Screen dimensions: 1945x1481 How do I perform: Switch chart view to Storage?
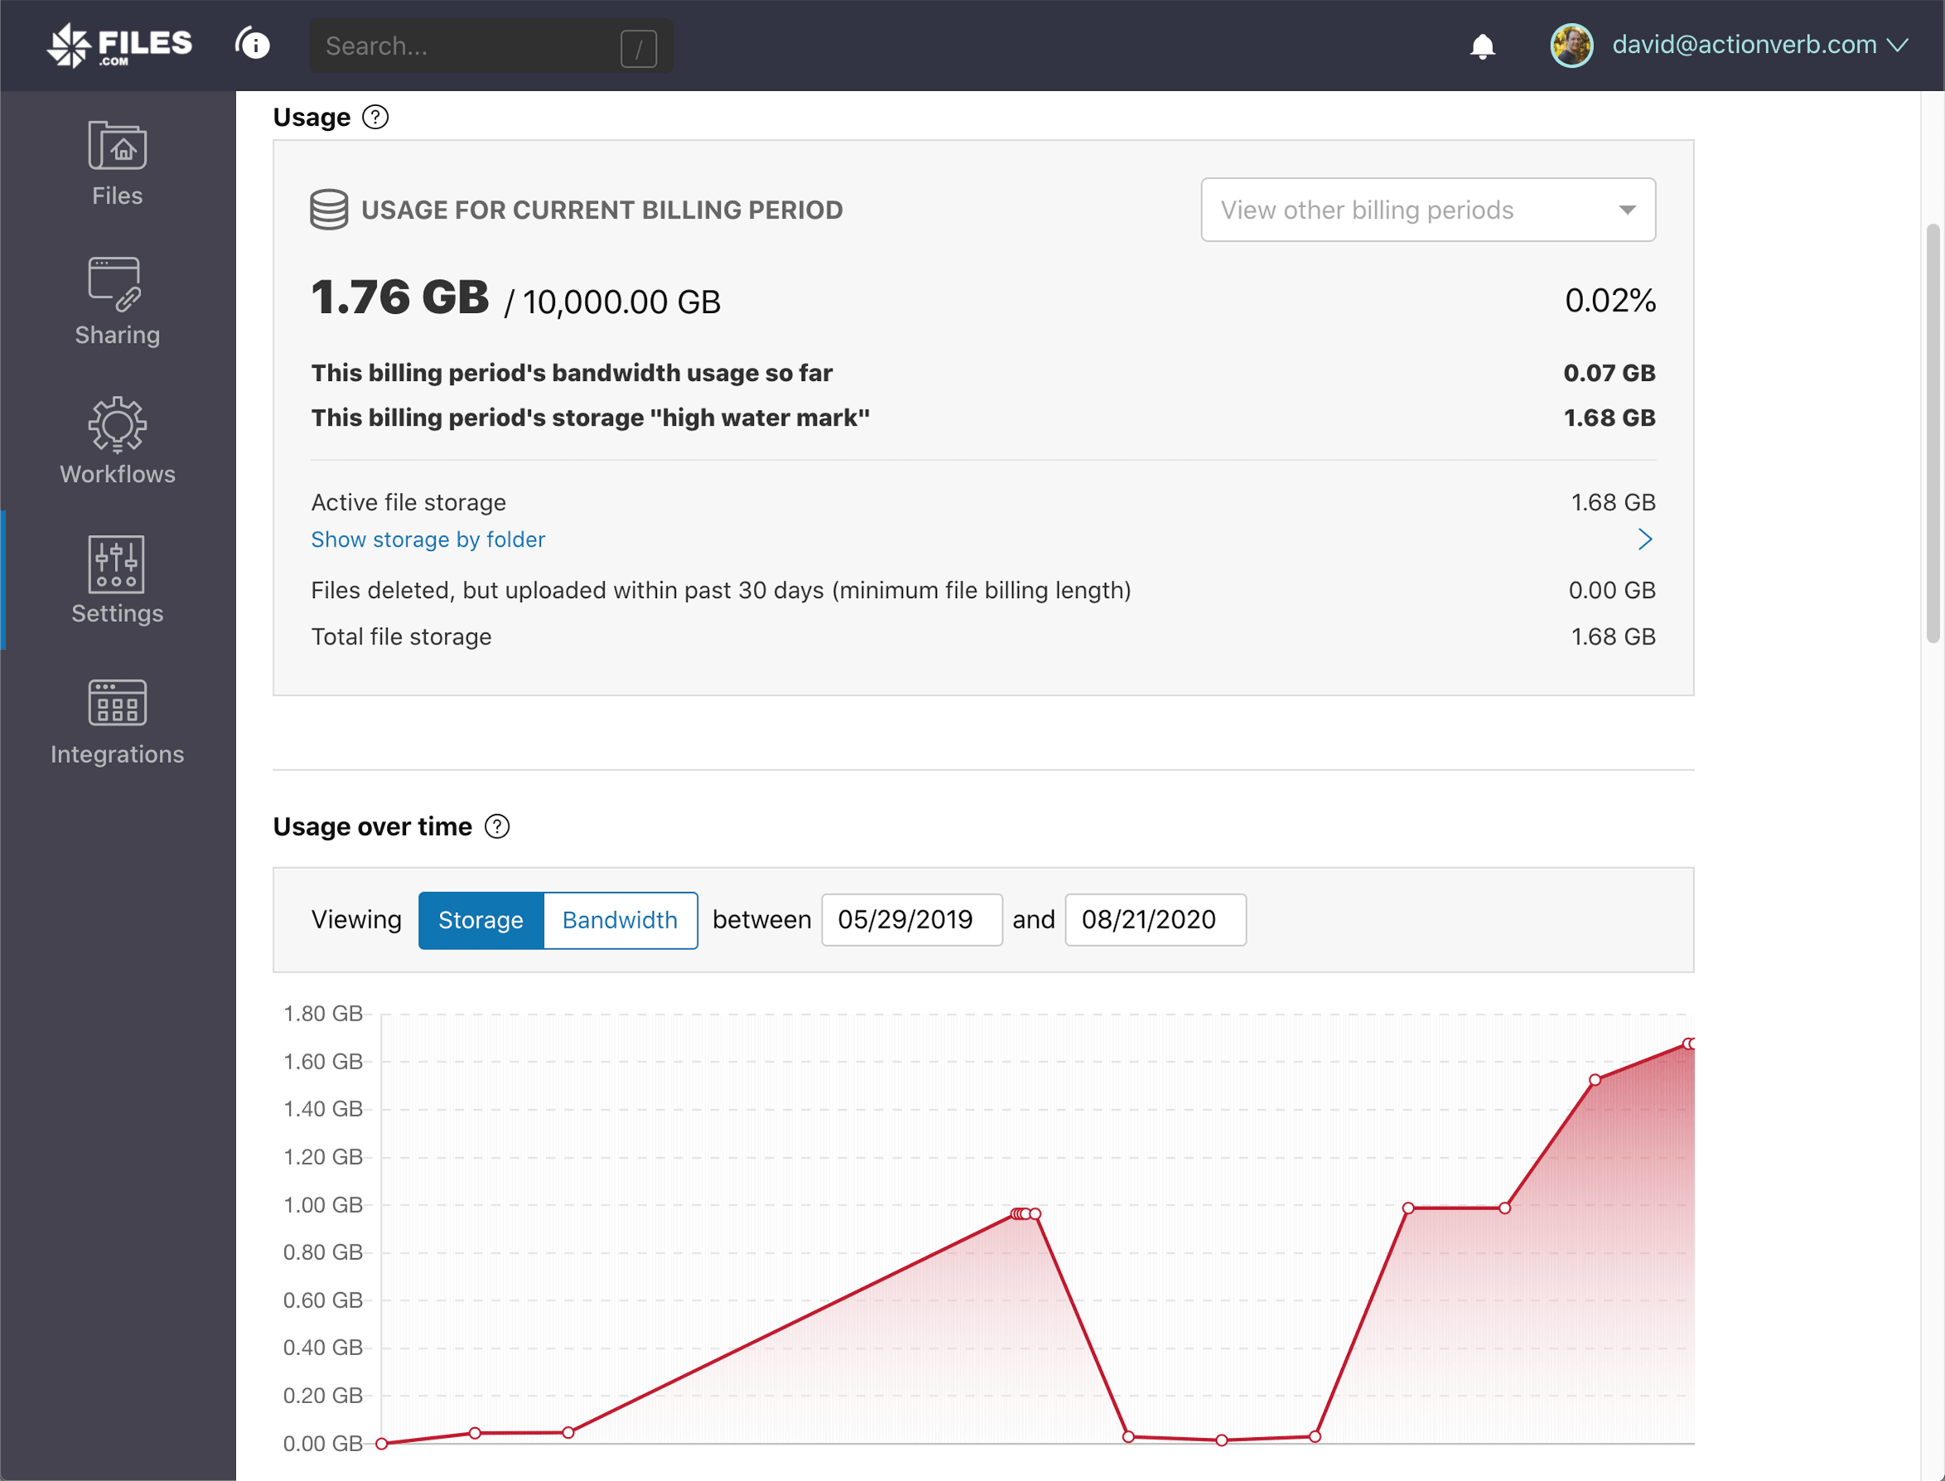(x=480, y=920)
